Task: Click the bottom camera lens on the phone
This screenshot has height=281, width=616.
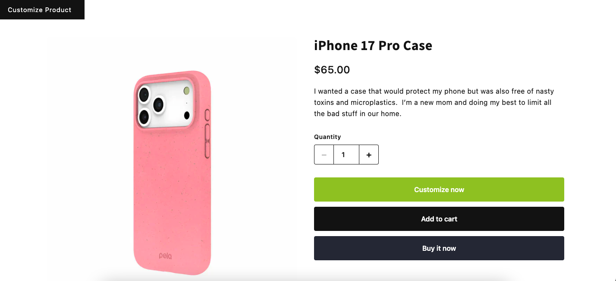Action: [x=144, y=117]
